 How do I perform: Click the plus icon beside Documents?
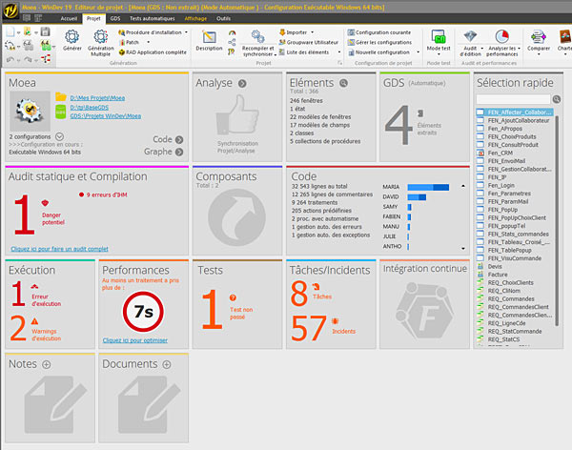(166, 364)
